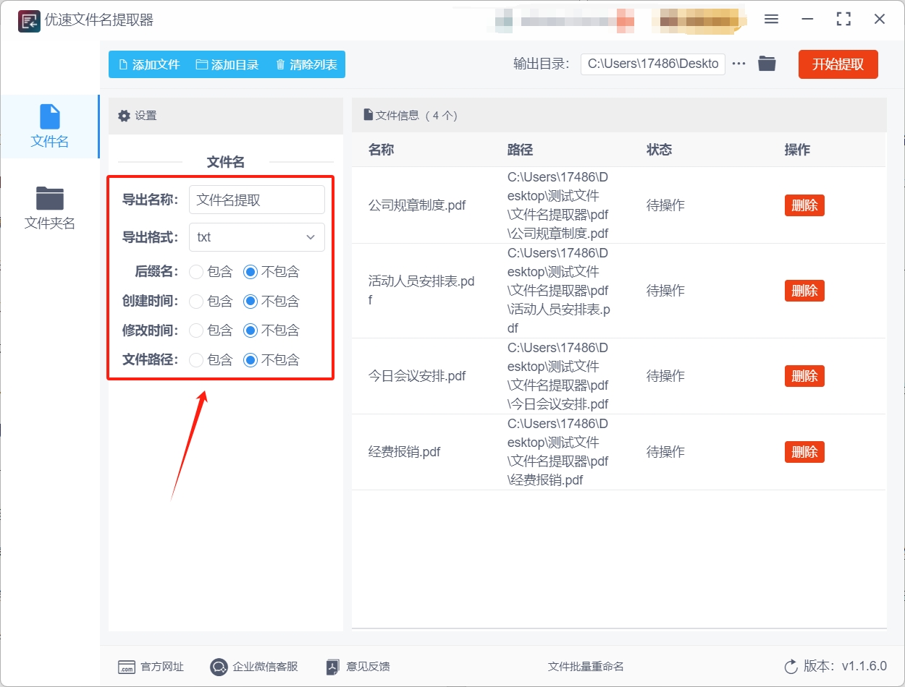Screen dimensions: 905x687
Task: Click the 开始提取 button
Action: point(838,64)
